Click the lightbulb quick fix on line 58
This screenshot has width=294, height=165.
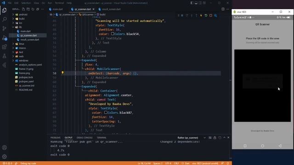click(x=62, y=72)
